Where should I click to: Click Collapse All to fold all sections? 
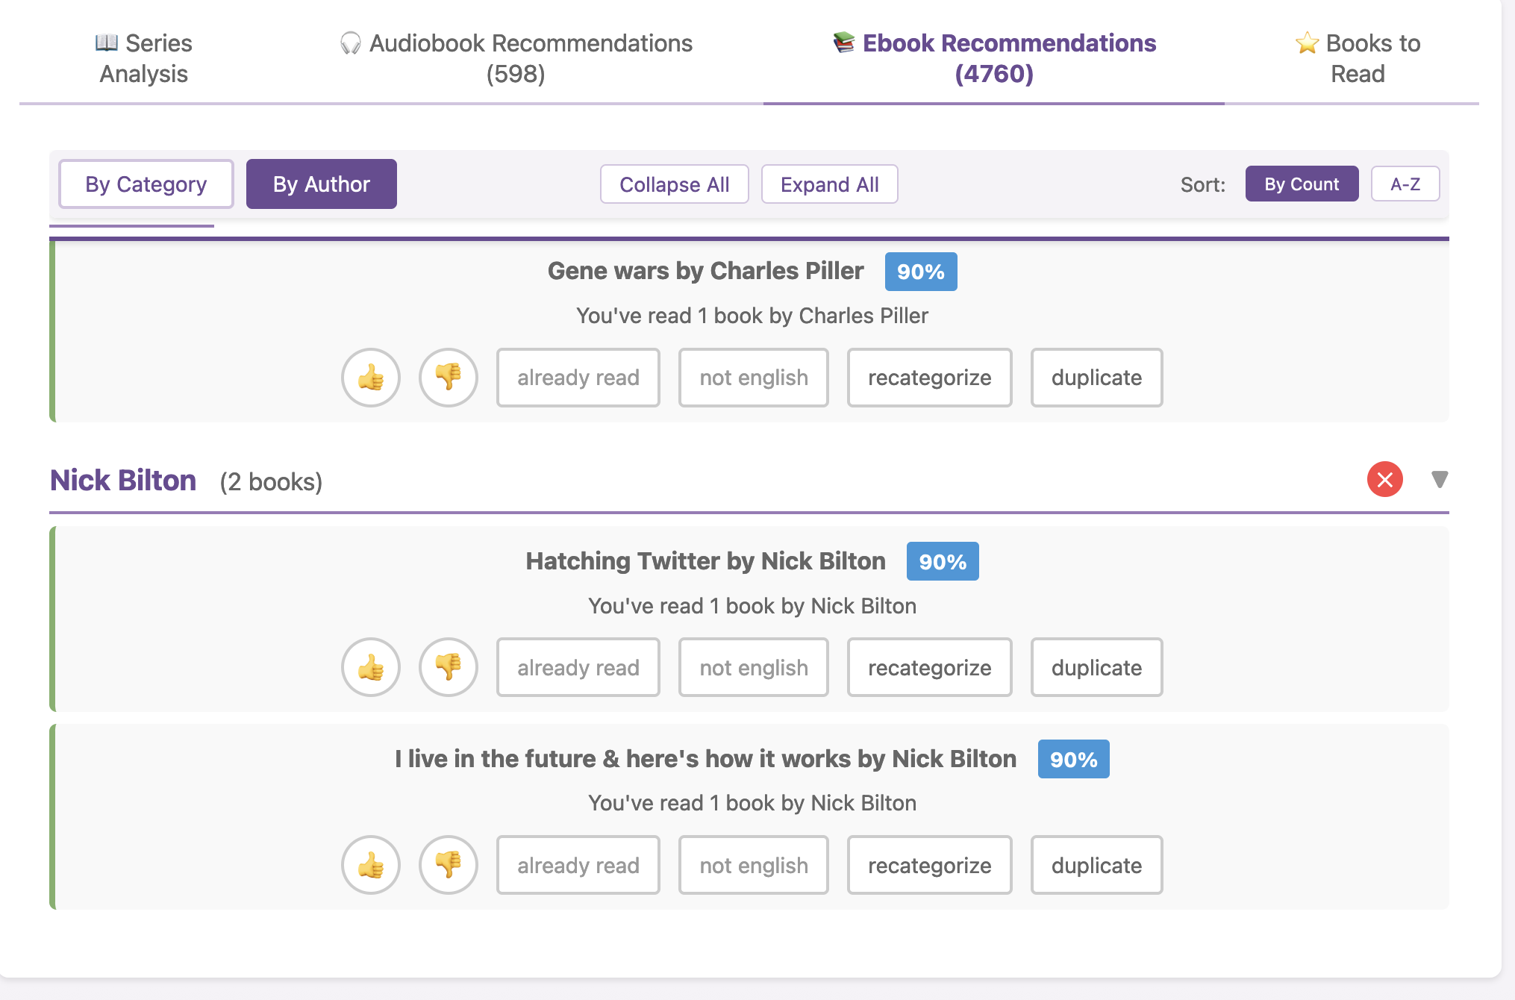(674, 184)
